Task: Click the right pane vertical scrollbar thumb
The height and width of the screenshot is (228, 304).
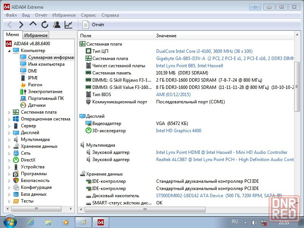Action: point(297,87)
